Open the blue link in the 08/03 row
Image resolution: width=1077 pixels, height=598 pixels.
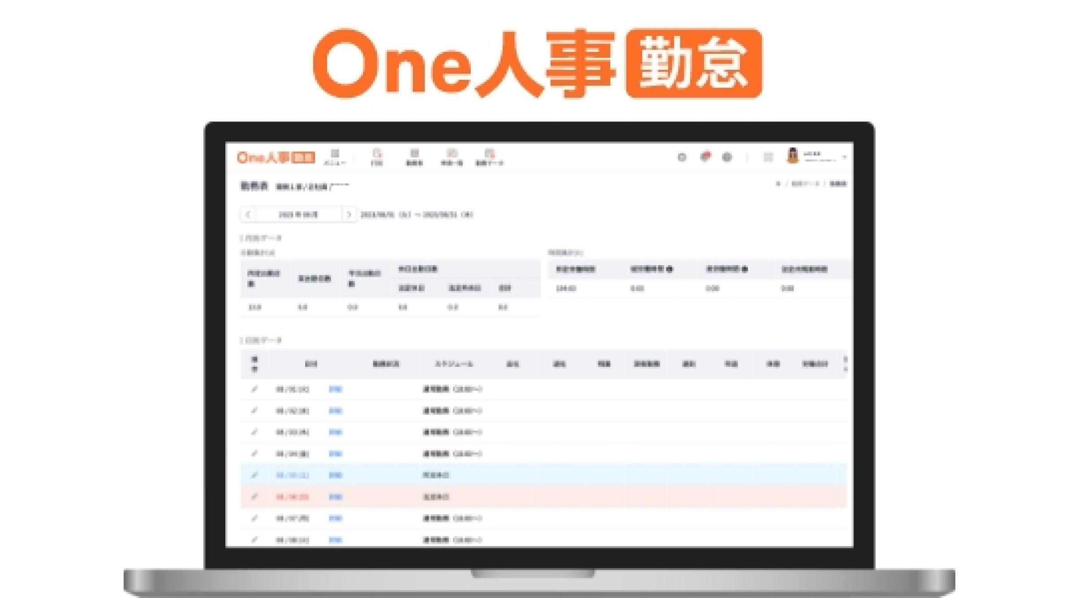pos(336,432)
